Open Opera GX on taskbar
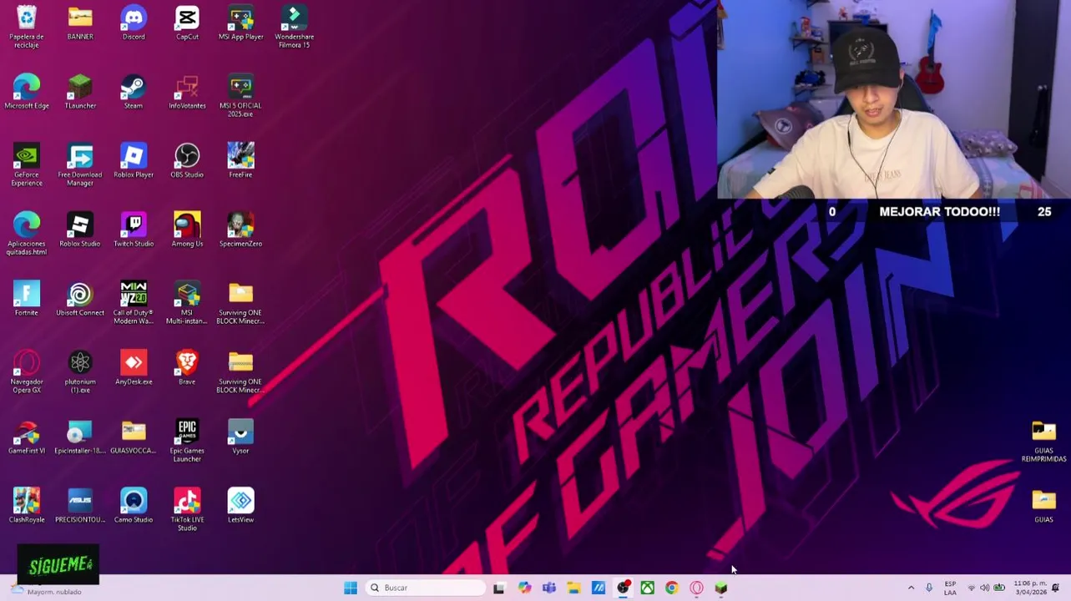This screenshot has width=1071, height=601. (x=696, y=588)
